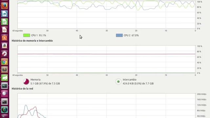This screenshot has width=210, height=118.
Task: Click the '120.0 KiB/s' network scale label
Action: click(201, 105)
